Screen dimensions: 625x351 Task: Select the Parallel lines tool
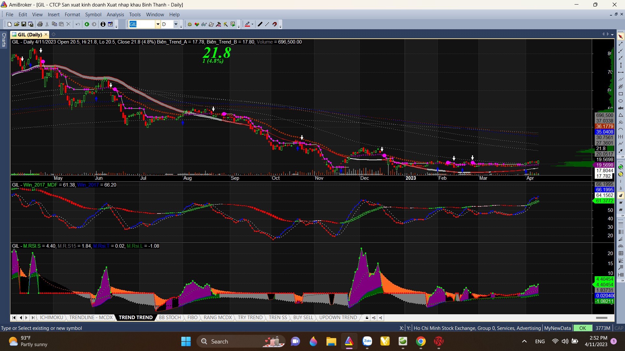621,79
